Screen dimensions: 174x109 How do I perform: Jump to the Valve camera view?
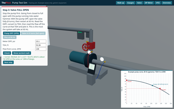[x=139, y=3]
